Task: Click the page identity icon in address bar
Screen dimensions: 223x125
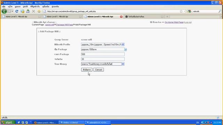Action: [45, 11]
